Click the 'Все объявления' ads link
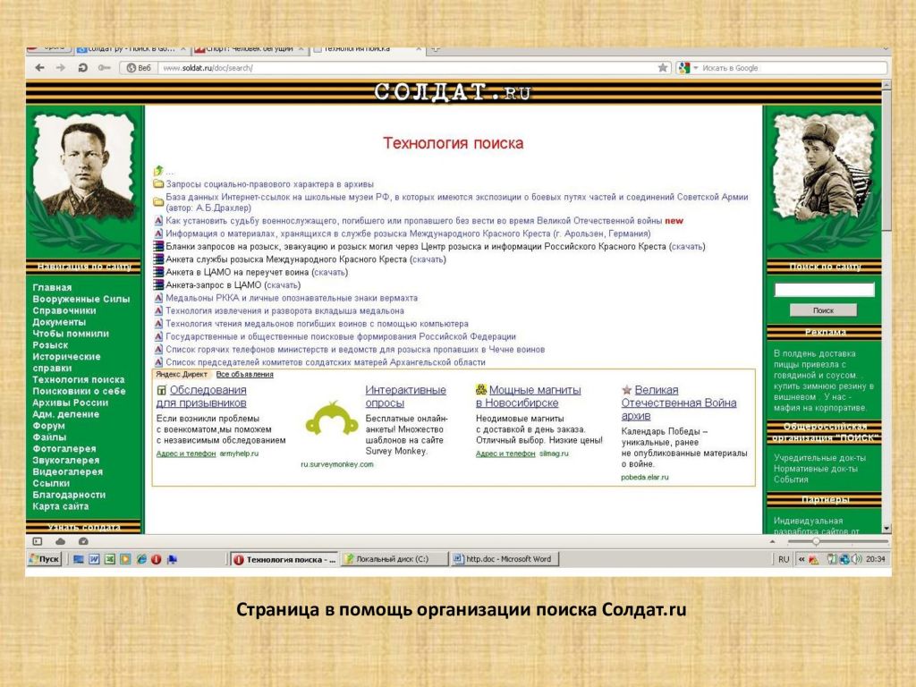This screenshot has height=687, width=916. [x=245, y=375]
